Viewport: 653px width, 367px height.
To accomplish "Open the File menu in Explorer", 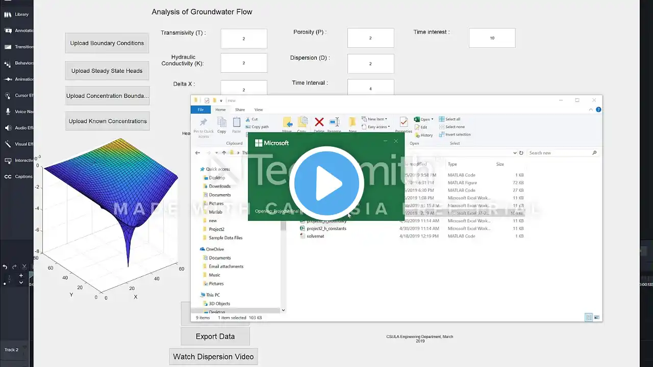I will click(200, 110).
